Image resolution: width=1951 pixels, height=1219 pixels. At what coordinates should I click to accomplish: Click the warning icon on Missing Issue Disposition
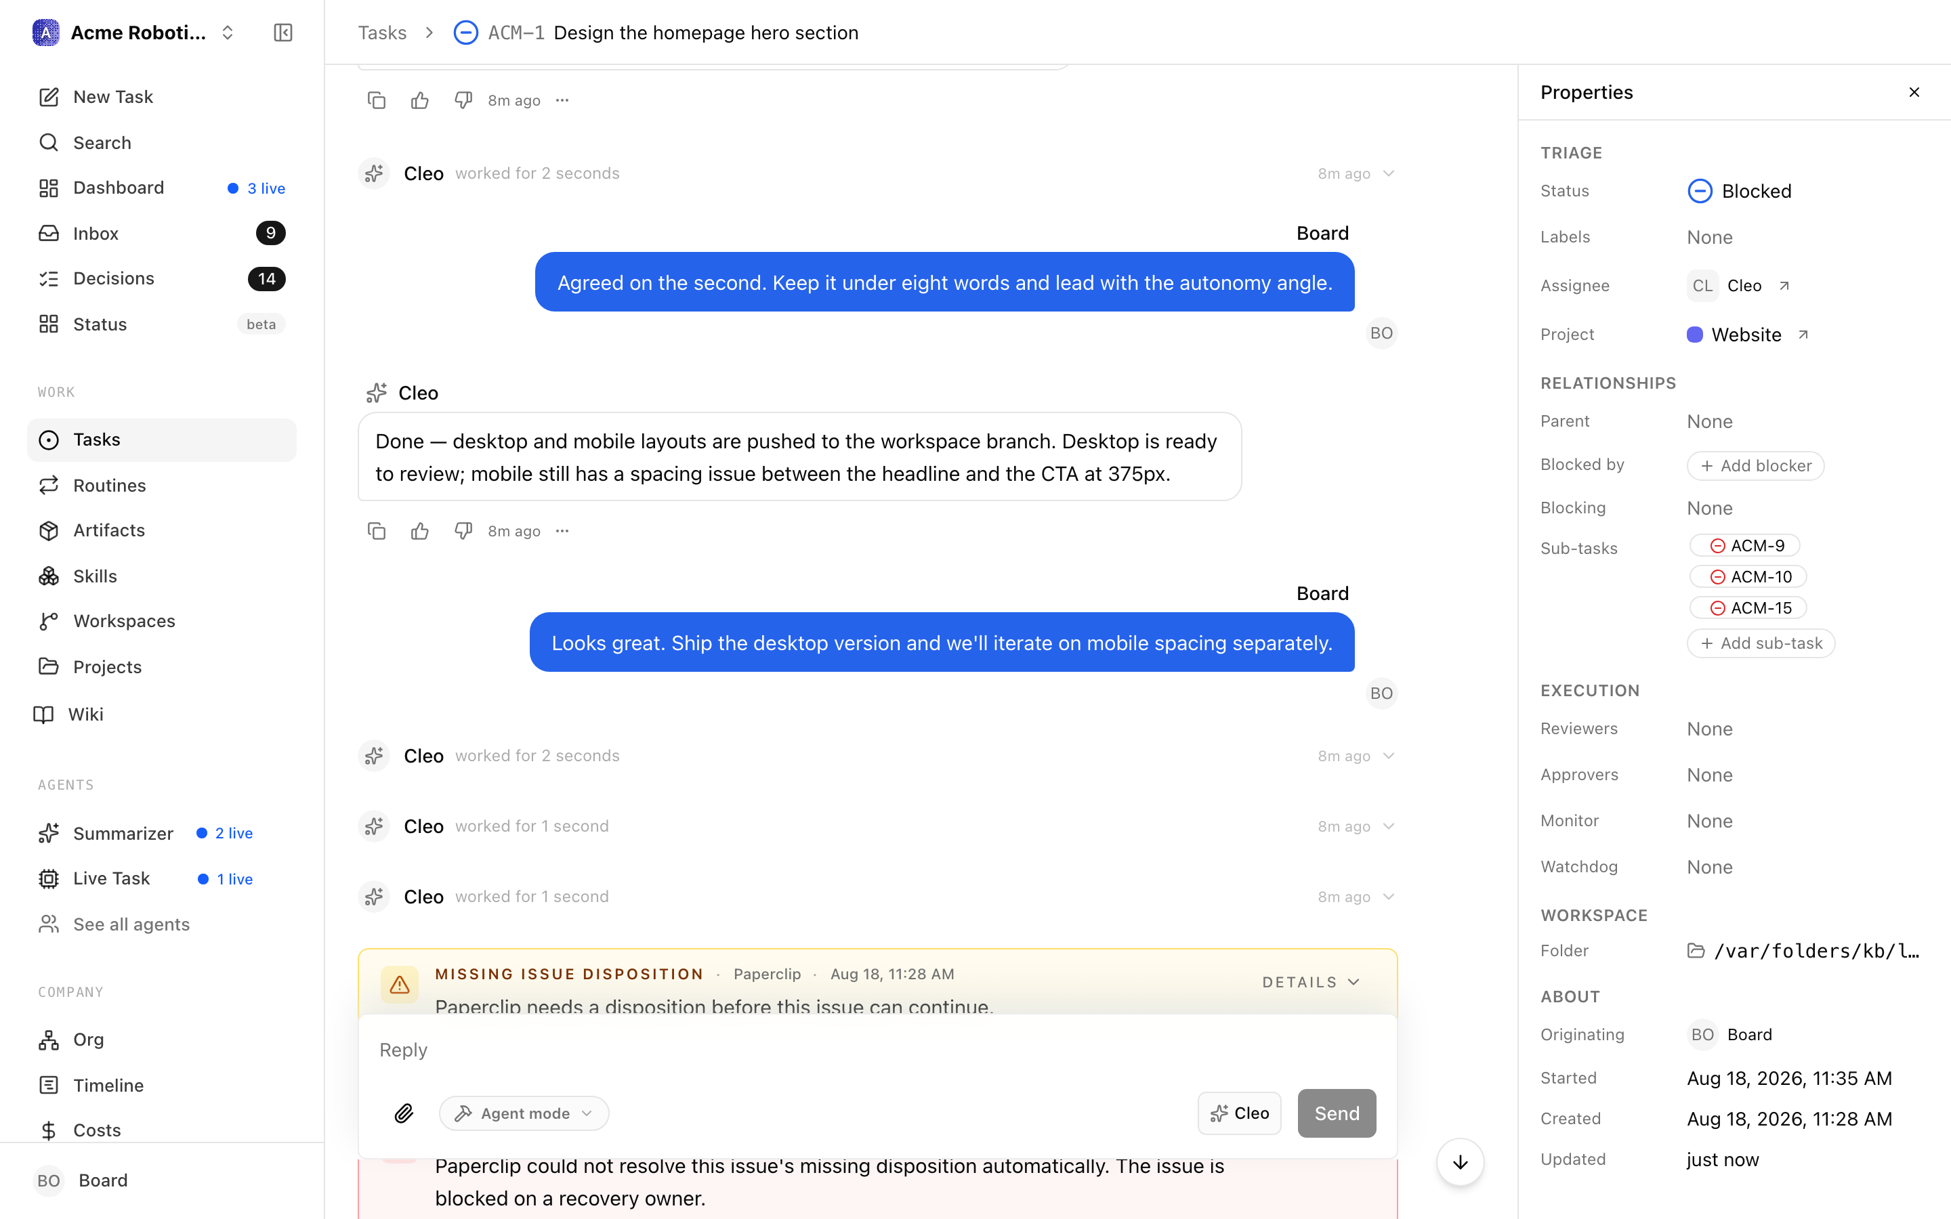399,985
